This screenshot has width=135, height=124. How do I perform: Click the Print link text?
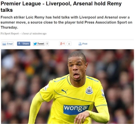(x=85, y=44)
